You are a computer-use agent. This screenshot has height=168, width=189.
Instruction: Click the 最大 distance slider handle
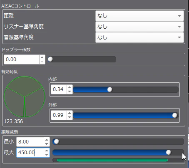[169, 153]
